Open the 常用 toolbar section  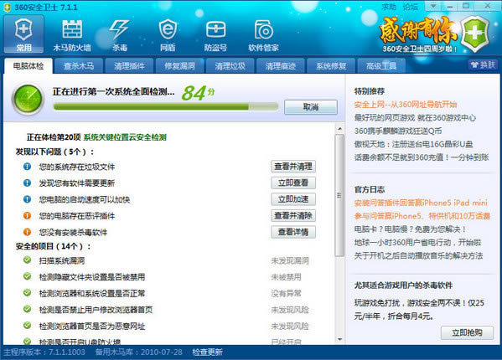(23, 34)
